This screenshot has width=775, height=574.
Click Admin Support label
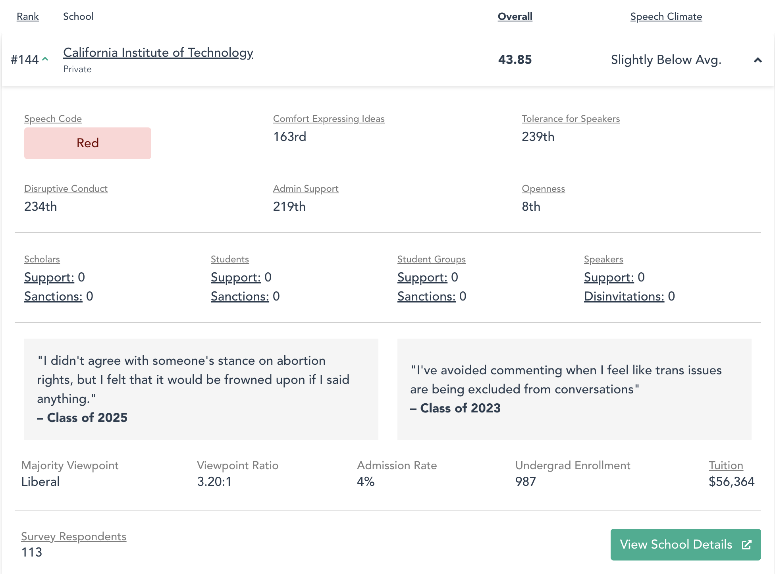point(306,189)
